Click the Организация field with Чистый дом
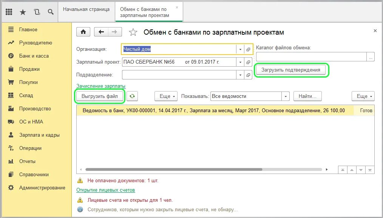This screenshot has height=218, width=383. coord(179,49)
